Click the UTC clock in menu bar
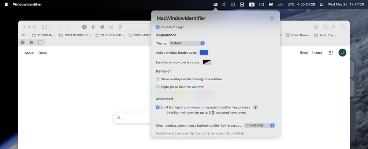The image size is (368, 149). [301, 4]
